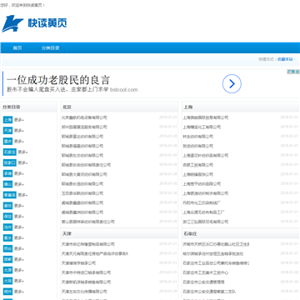Image resolution: width=300 pixels, height=300 pixels.
Task: Select the 重庆 category tag in sidebar
Action: tap(7, 141)
